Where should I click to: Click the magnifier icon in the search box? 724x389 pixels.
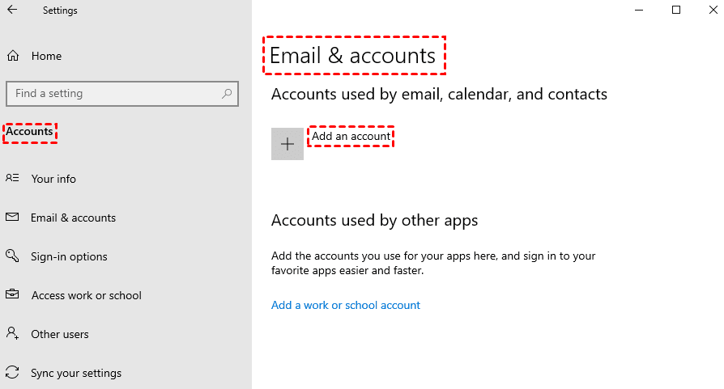pos(227,94)
